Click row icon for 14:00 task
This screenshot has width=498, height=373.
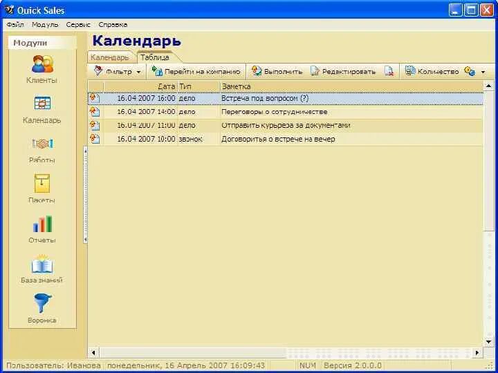coord(95,112)
